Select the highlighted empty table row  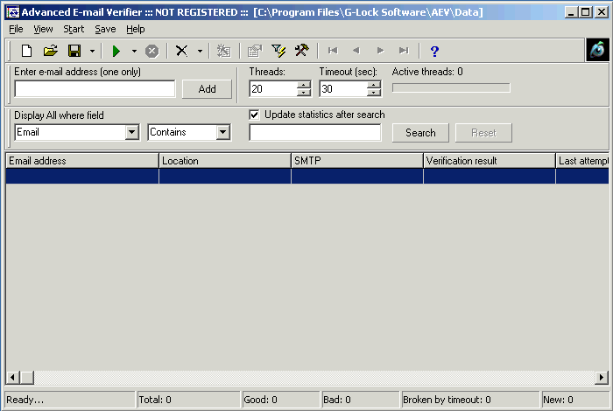click(307, 176)
